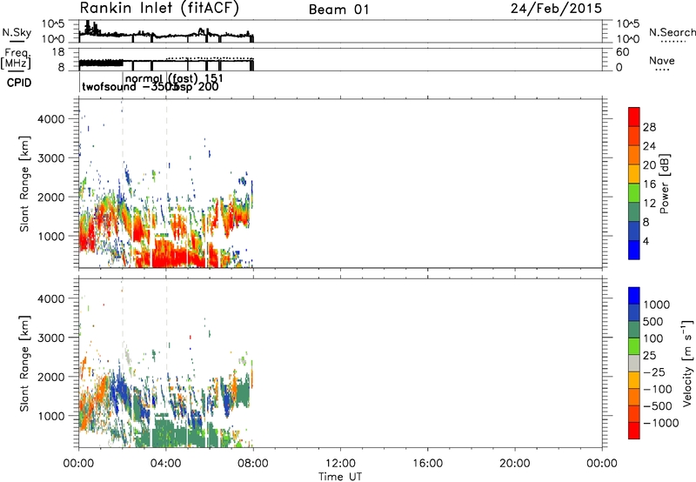Click the '12' label on Power colorbar
Viewport: 696px width, 482px height.
[649, 204]
